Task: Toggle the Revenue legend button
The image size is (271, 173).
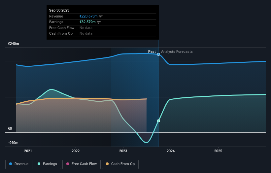Action: coord(19,164)
